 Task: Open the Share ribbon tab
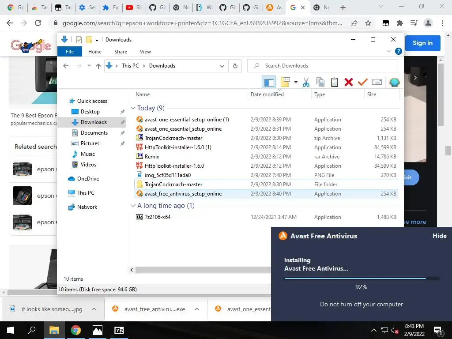[x=121, y=52]
